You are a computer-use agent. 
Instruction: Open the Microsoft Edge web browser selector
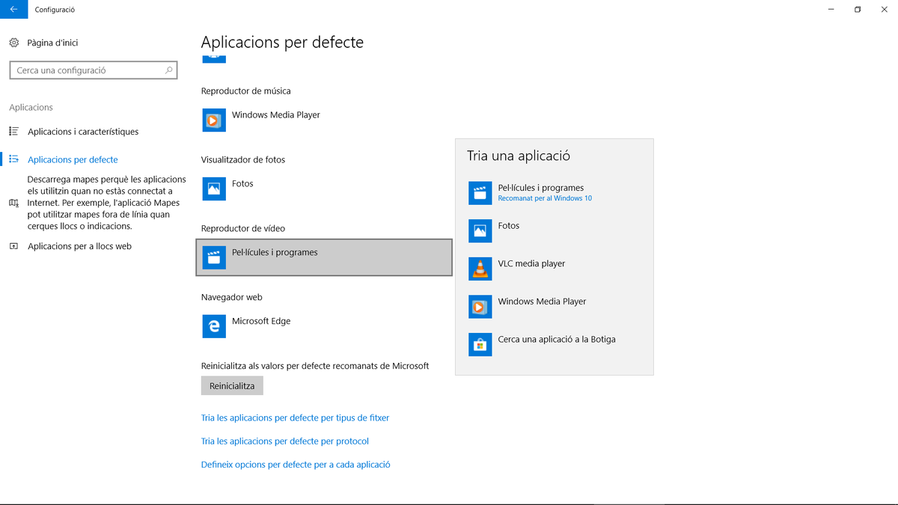(261, 322)
